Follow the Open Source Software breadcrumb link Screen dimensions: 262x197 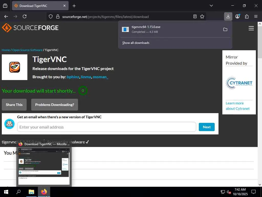tap(27, 50)
